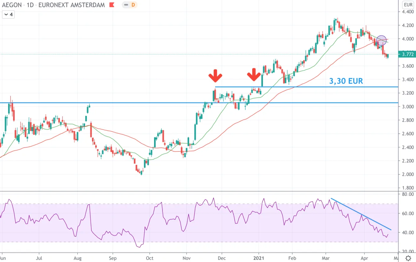Click the gray dash market status icon

126,5
